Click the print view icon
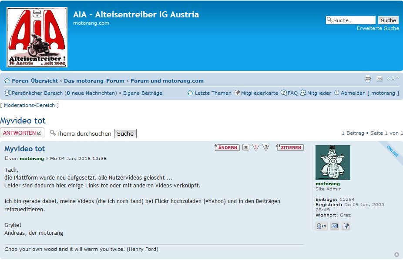 [x=368, y=79]
